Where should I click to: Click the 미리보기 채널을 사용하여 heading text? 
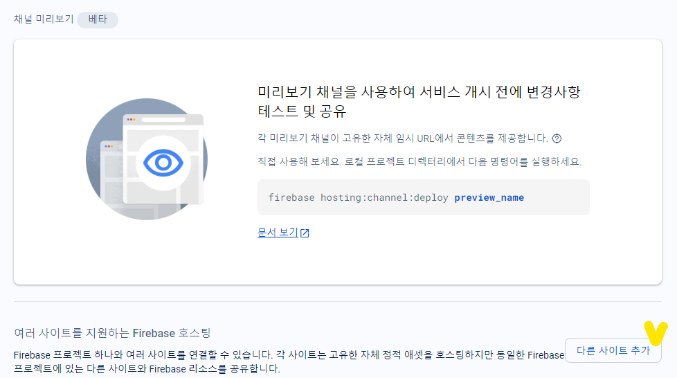point(419,102)
